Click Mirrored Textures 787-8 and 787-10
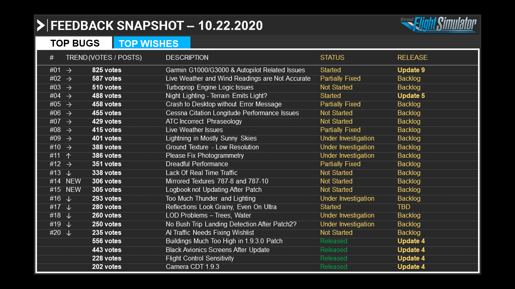Screen dimensions: 515x289 point(217,181)
